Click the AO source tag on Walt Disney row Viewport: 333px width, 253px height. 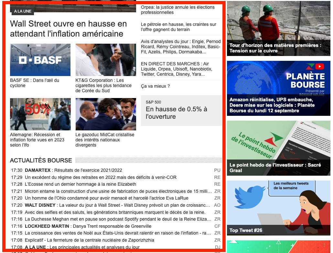(x=217, y=205)
